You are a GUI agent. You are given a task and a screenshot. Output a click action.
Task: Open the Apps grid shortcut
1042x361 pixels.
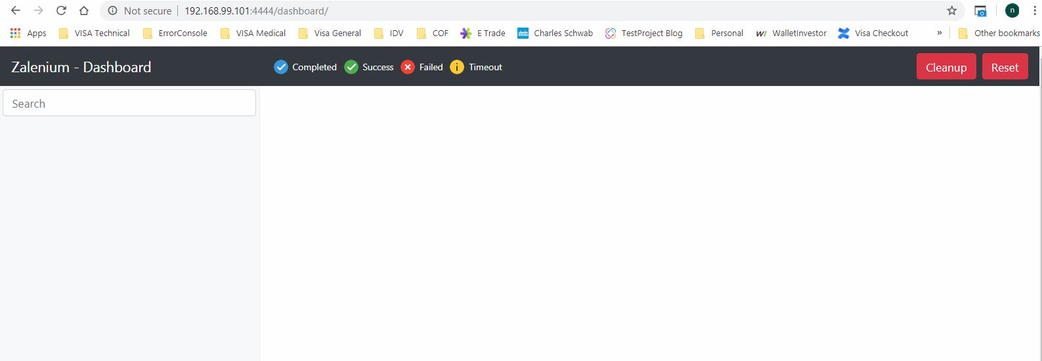(x=28, y=33)
